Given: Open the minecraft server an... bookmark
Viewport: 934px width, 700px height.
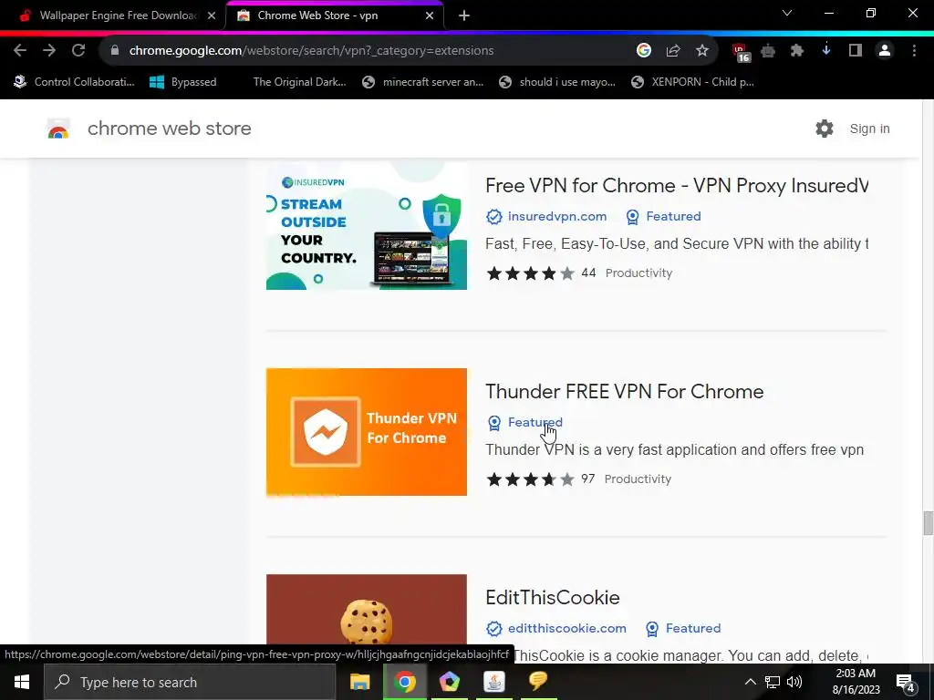Looking at the screenshot, I should coord(423,82).
